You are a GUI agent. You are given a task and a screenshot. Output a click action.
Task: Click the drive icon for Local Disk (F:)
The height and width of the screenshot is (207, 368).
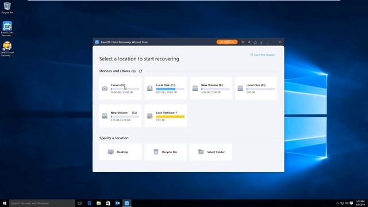[240, 88]
